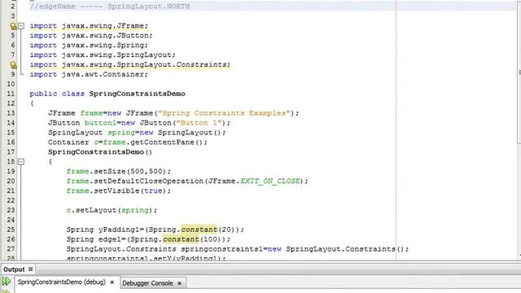Click the string "Spring Constraints Examples"
521x293 pixels.
pos(224,113)
